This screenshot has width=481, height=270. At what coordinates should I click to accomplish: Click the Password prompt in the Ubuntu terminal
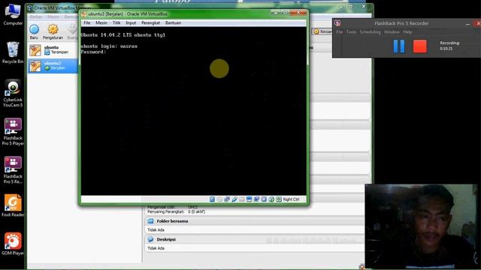(x=93, y=52)
